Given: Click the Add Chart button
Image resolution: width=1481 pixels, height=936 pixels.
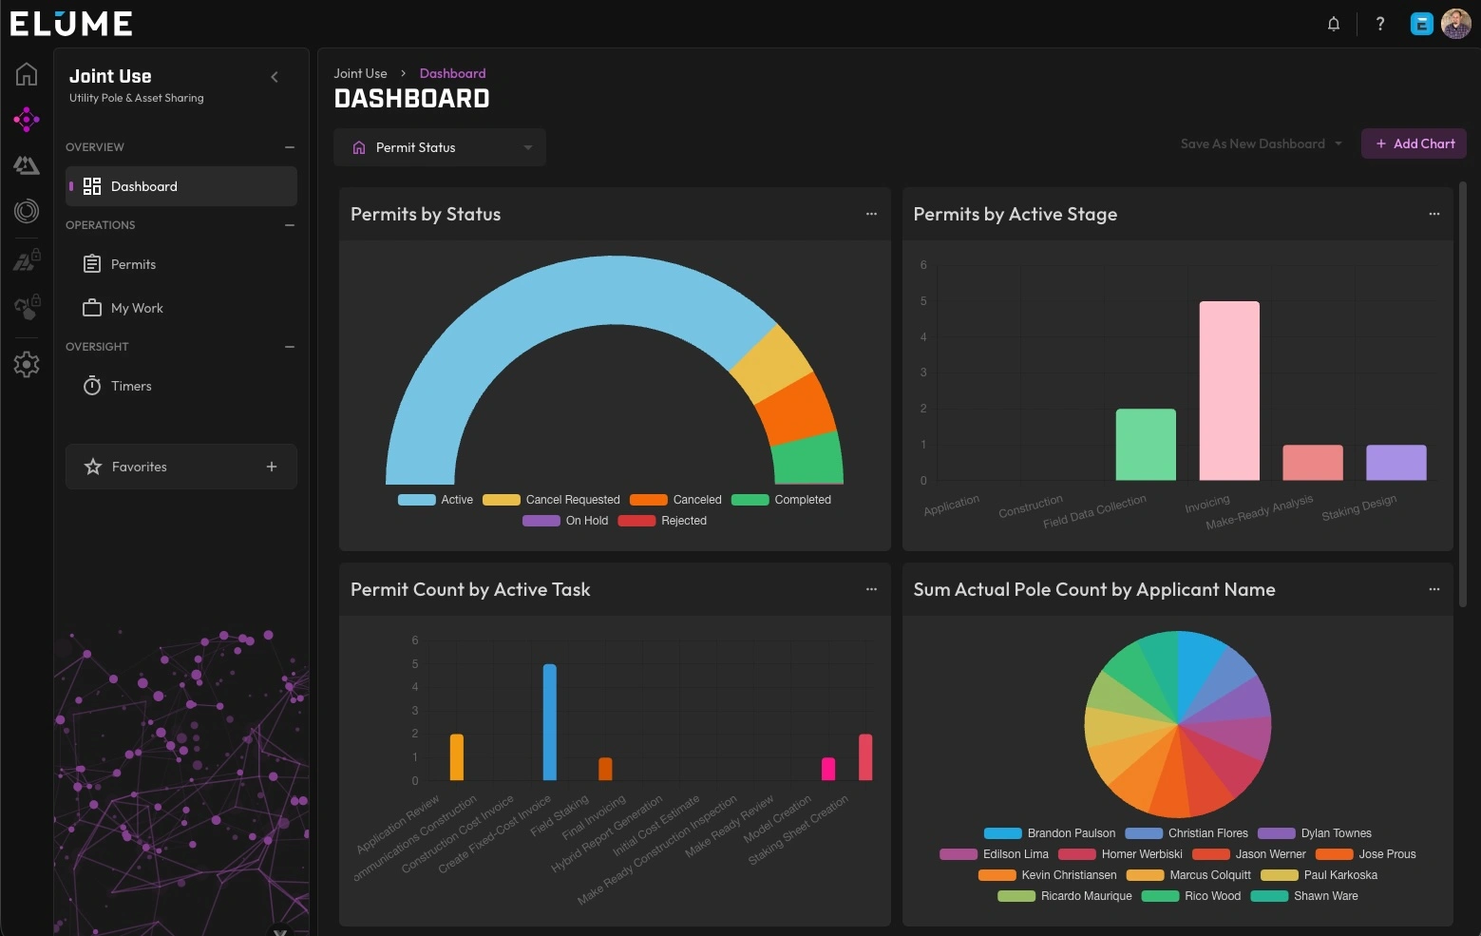Looking at the screenshot, I should [x=1414, y=143].
